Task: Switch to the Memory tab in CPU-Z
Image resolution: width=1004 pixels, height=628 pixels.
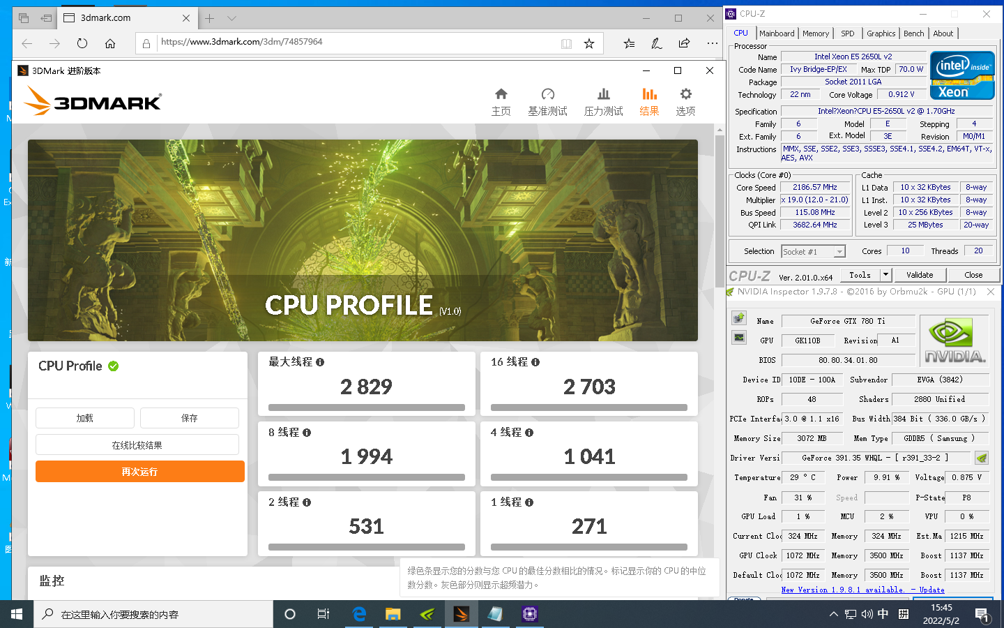Action: tap(816, 33)
